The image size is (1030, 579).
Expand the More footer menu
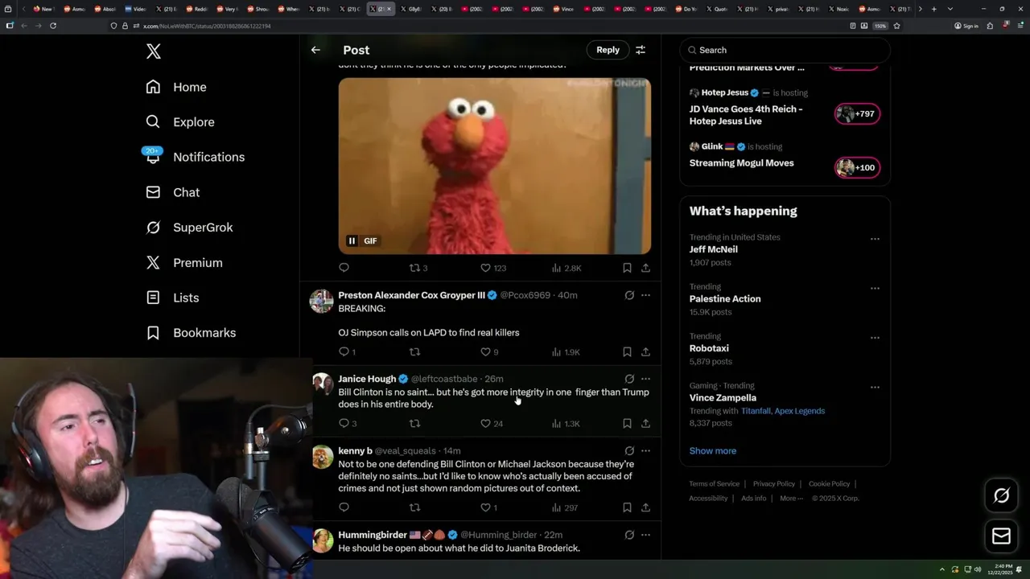(792, 499)
